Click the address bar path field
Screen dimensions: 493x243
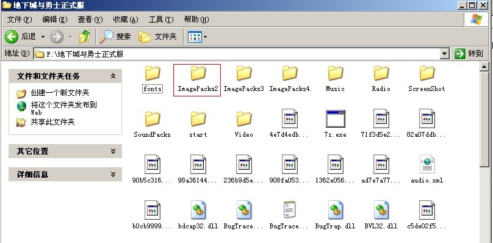(237, 54)
